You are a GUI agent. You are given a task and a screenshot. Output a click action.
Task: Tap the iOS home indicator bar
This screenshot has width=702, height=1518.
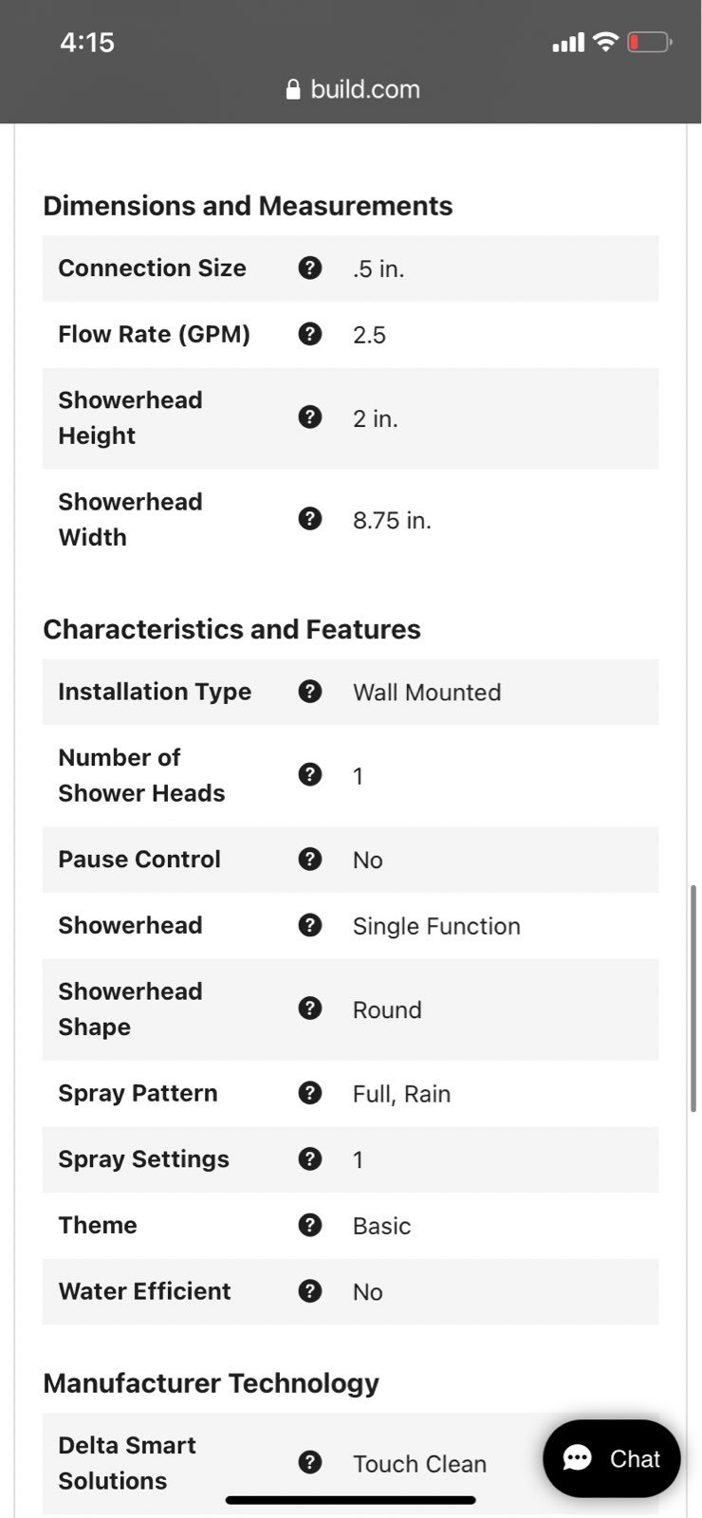[350, 1500]
